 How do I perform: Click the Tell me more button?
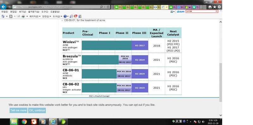coord(18,110)
